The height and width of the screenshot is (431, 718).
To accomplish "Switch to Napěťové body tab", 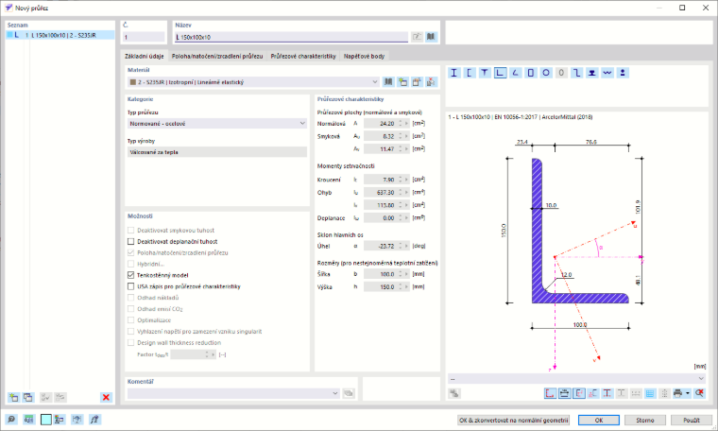I will (x=364, y=56).
